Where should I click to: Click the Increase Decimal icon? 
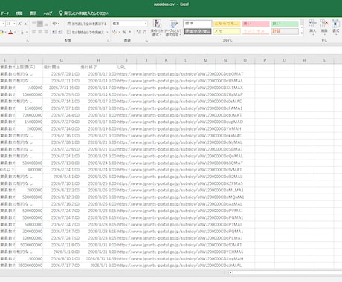[138, 32]
